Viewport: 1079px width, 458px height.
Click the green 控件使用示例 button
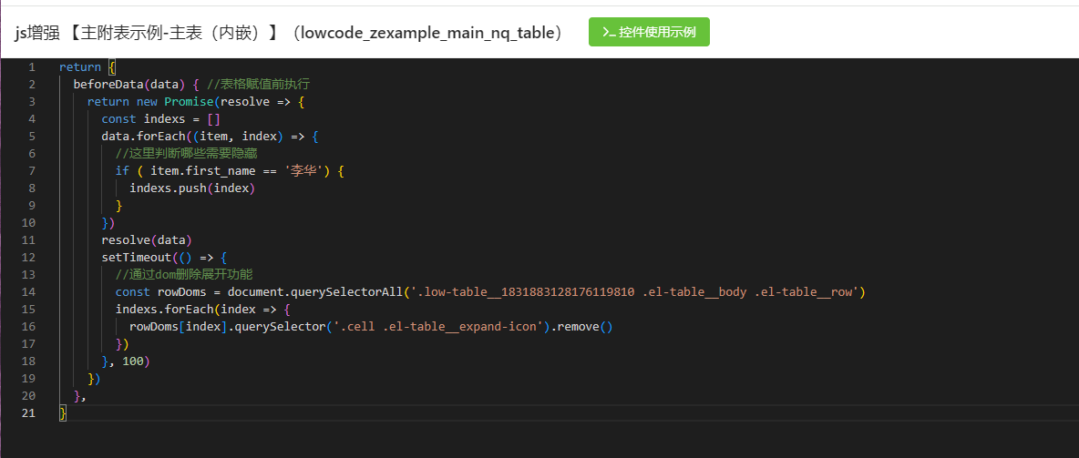coord(649,32)
